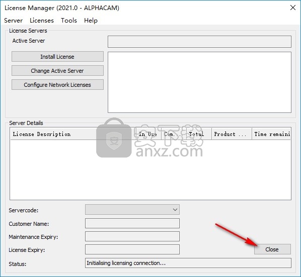The image size is (301, 277).
Task: Close the License Manager window
Action: pyautogui.click(x=293, y=8)
